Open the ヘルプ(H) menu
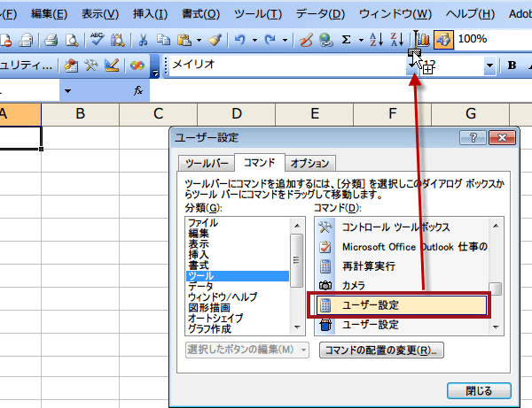 tap(470, 14)
